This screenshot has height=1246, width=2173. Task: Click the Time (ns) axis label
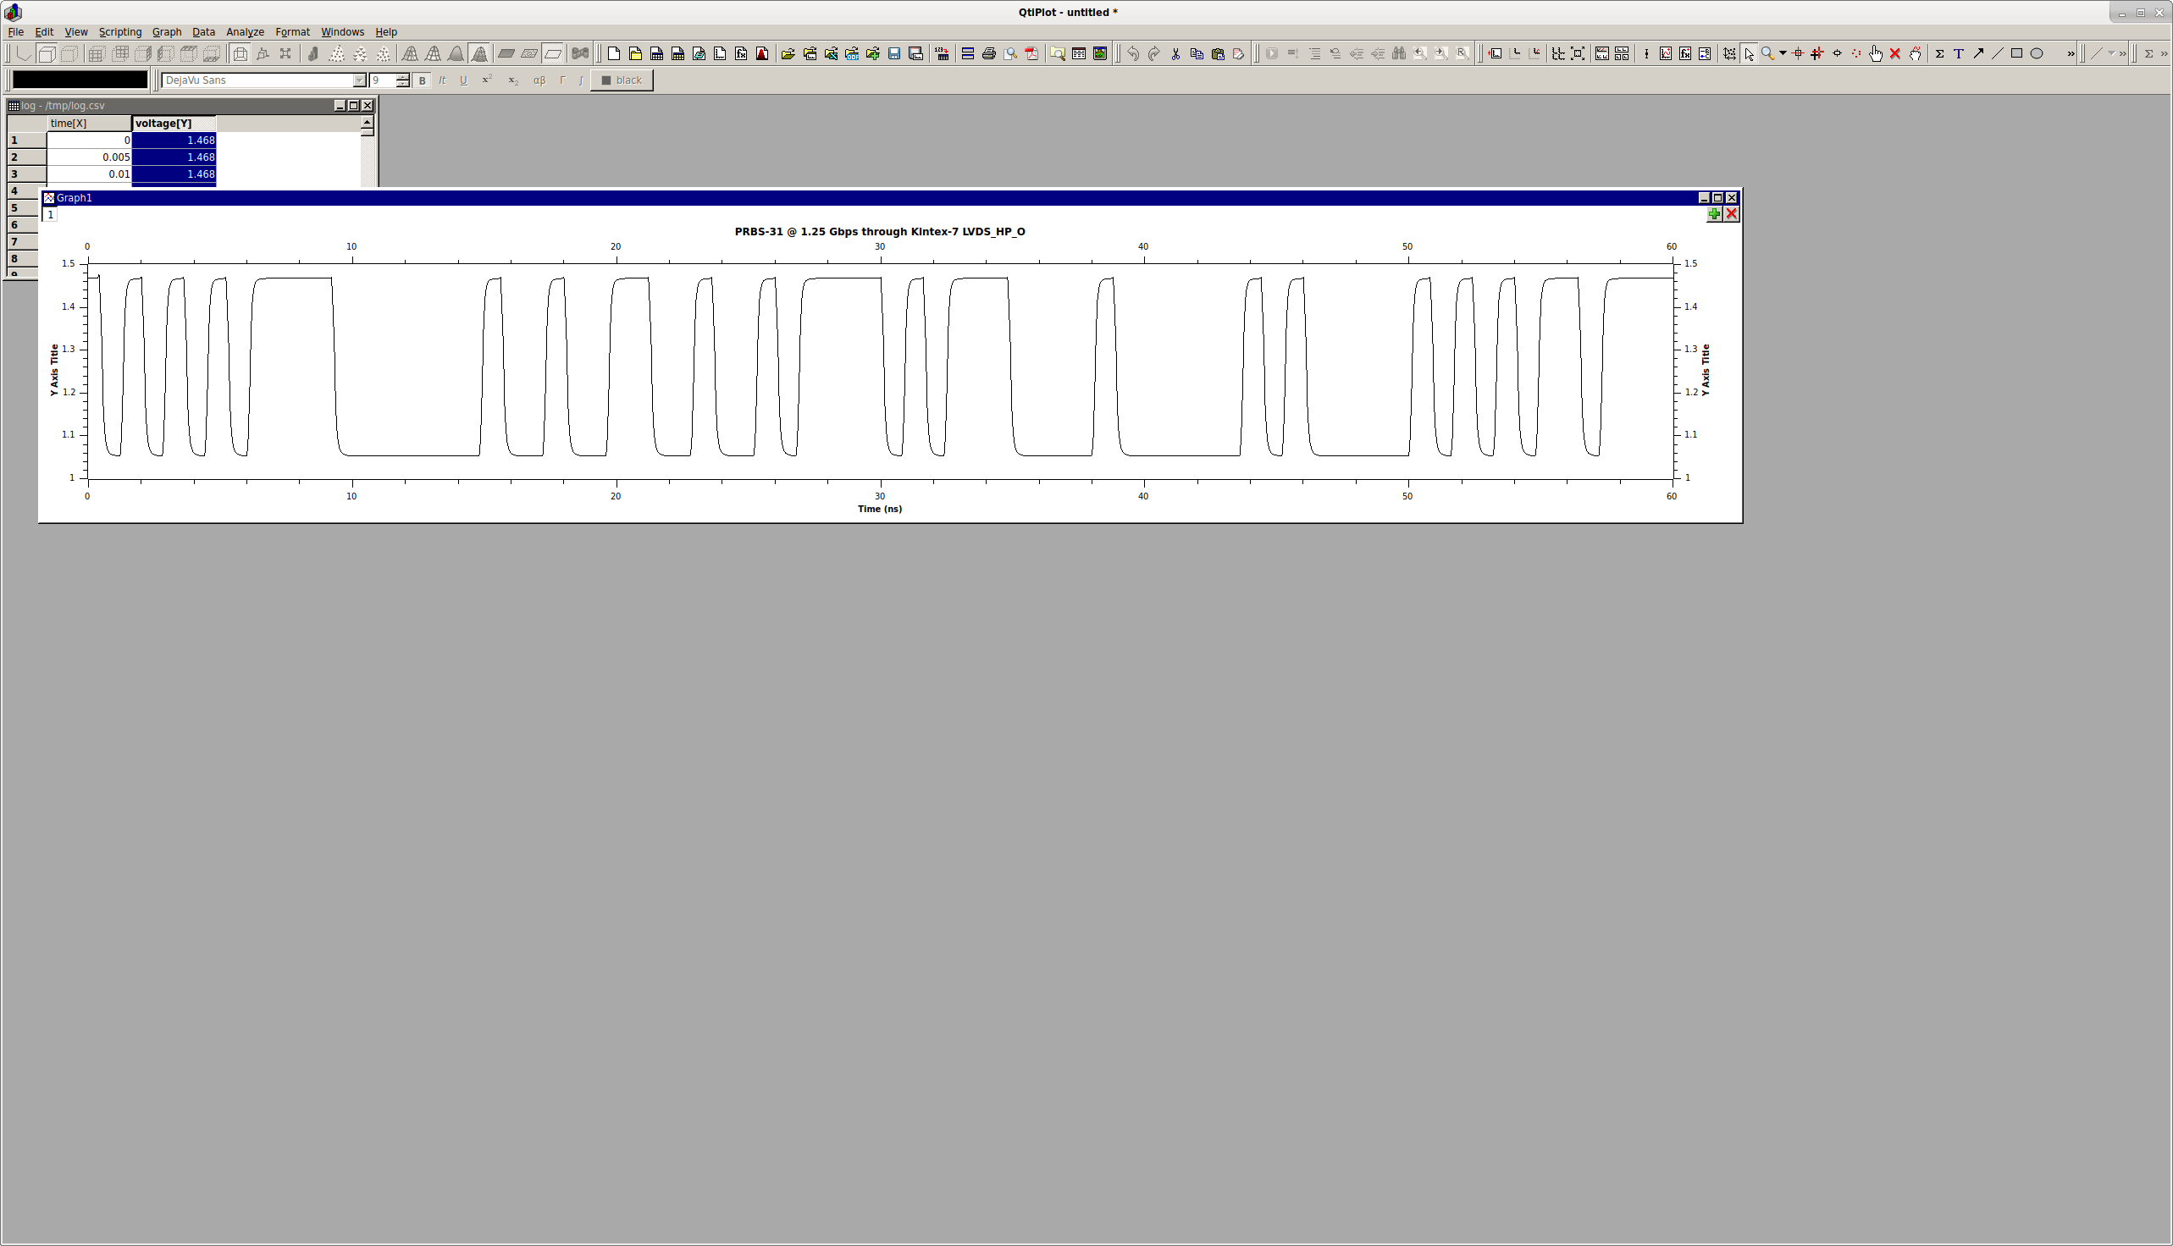pyautogui.click(x=879, y=510)
